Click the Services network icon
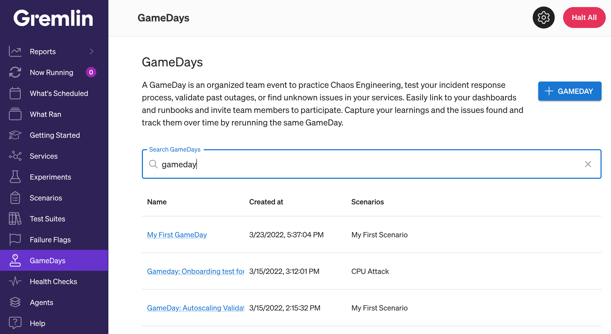 click(15, 156)
